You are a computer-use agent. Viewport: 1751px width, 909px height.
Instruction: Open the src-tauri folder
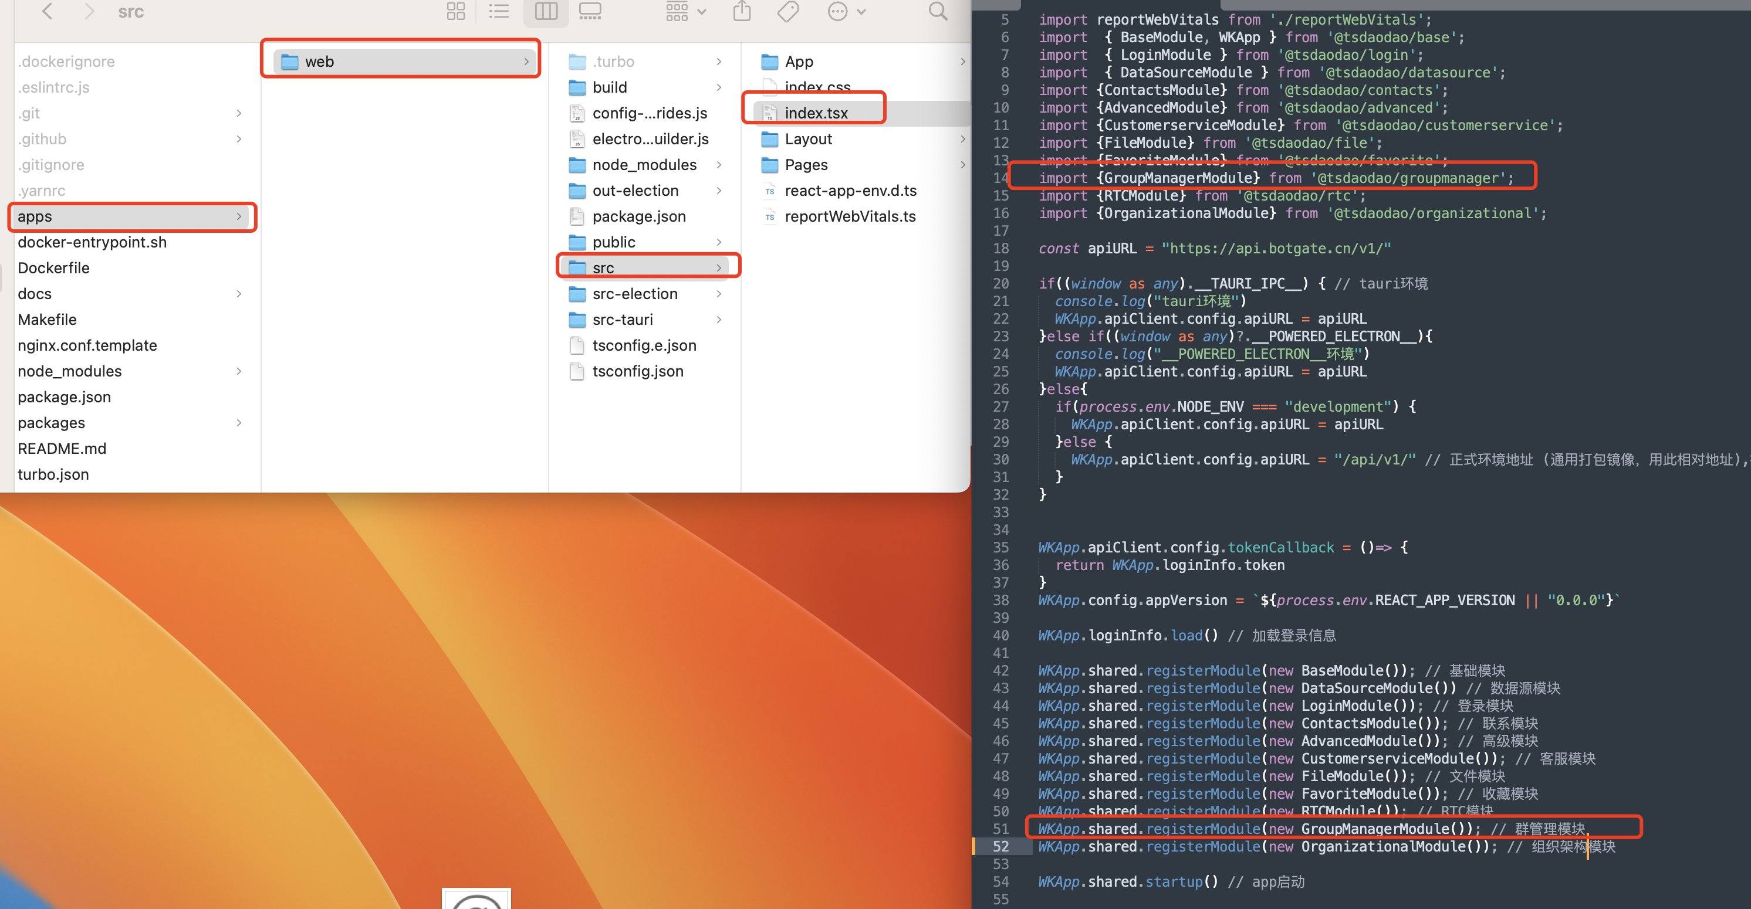click(622, 319)
